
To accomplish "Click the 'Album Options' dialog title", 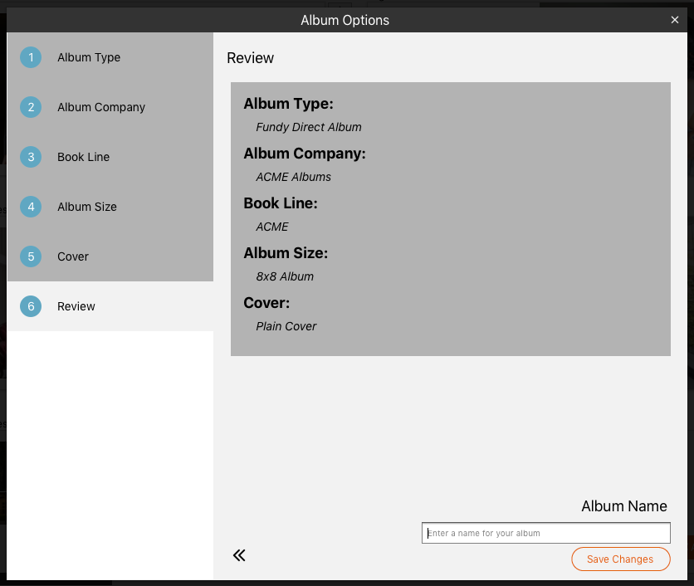I will pos(345,20).
